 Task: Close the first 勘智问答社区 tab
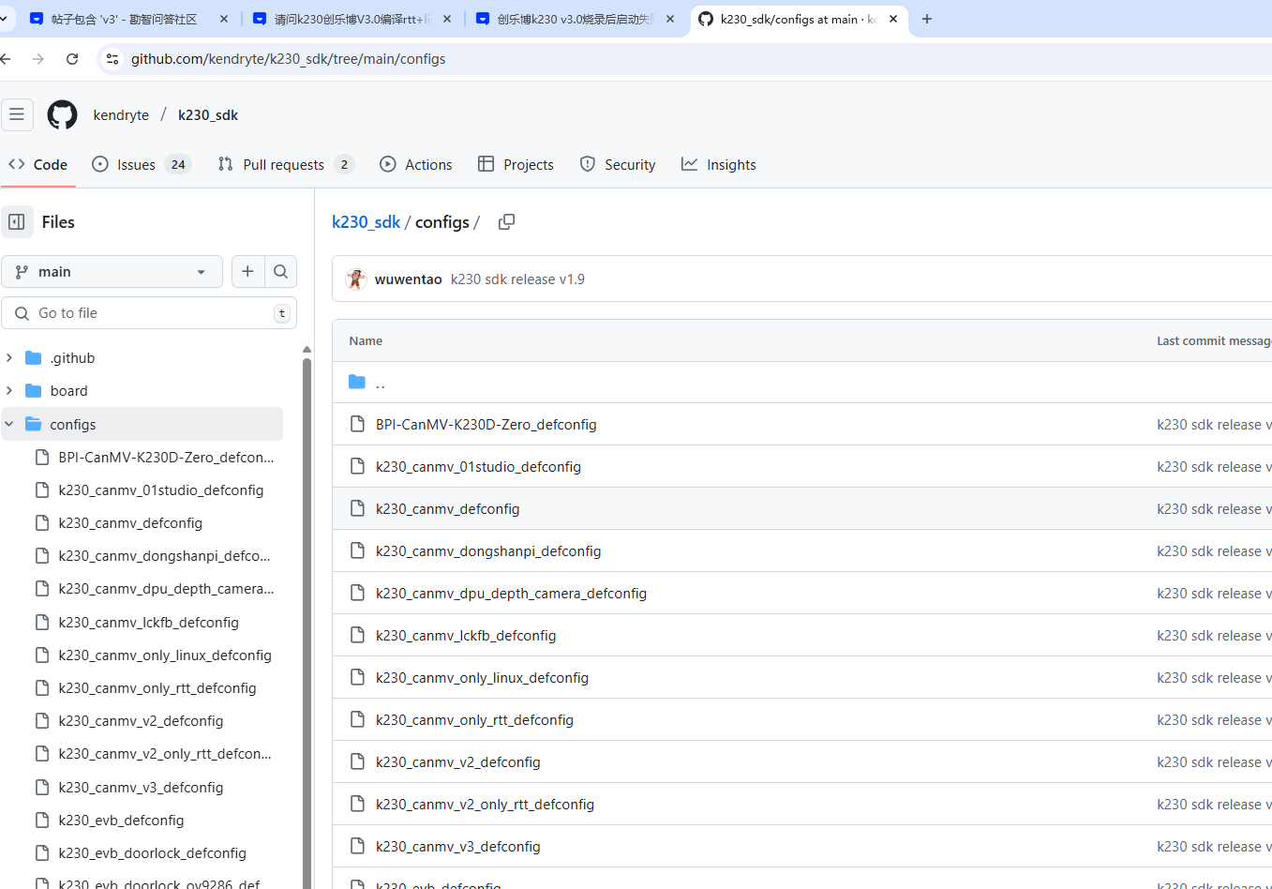[x=224, y=19]
